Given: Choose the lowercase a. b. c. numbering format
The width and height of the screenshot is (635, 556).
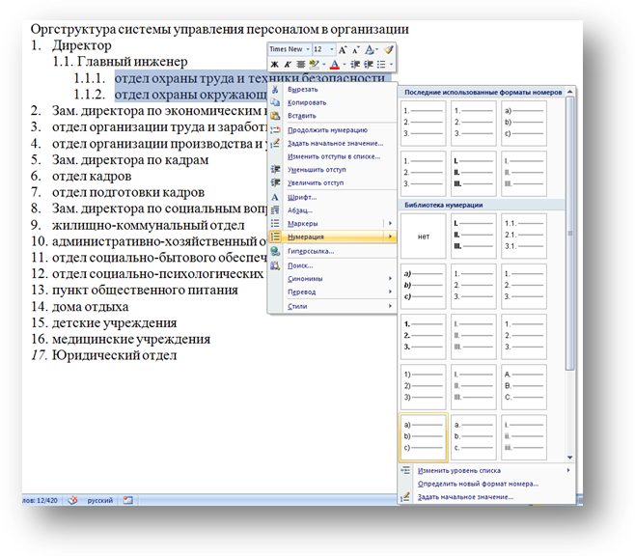Looking at the screenshot, I should coord(474,437).
